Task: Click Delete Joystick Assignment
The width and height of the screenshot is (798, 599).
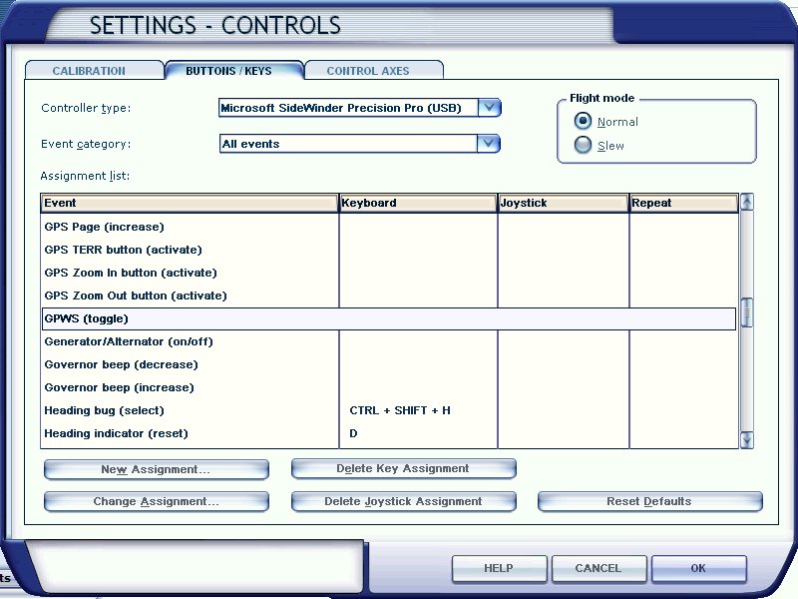Action: coord(403,501)
